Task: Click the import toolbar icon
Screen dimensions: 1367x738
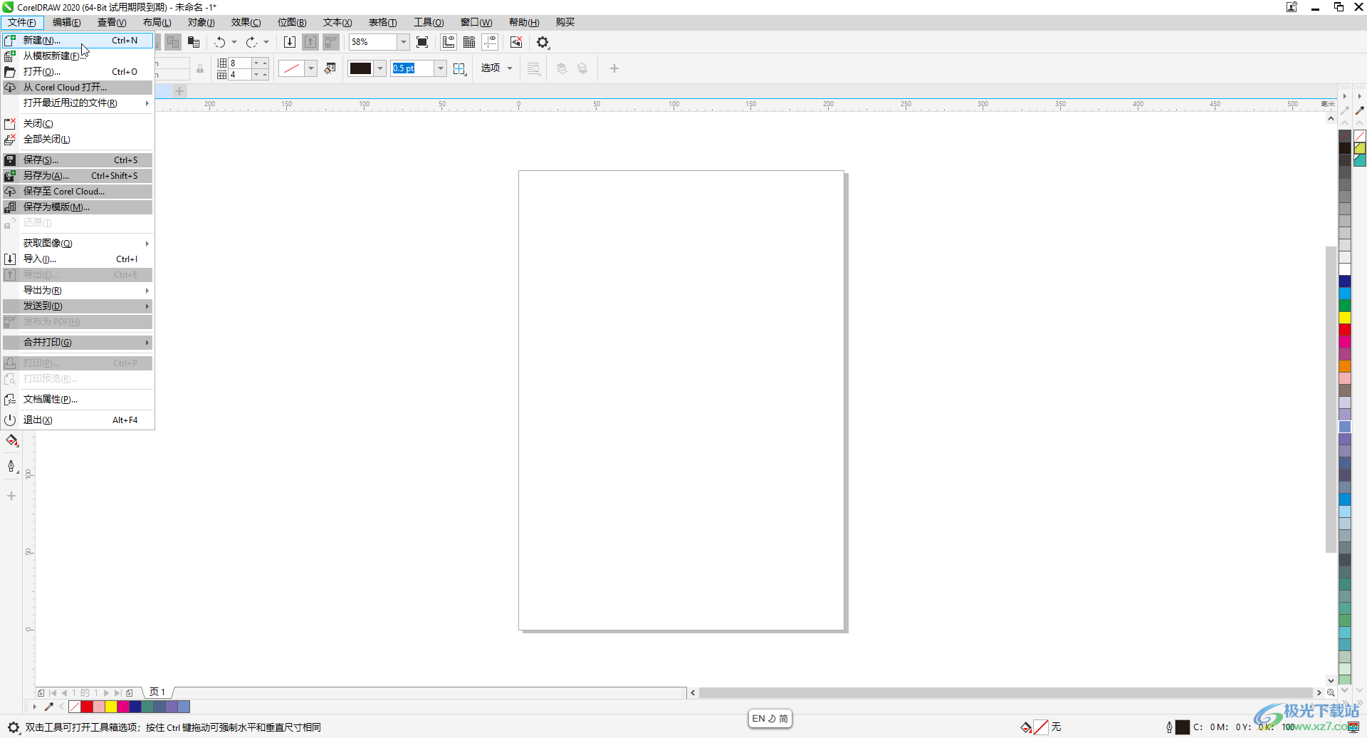Action: point(290,42)
